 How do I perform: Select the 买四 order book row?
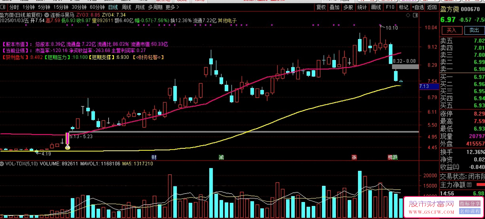[x=462, y=98]
